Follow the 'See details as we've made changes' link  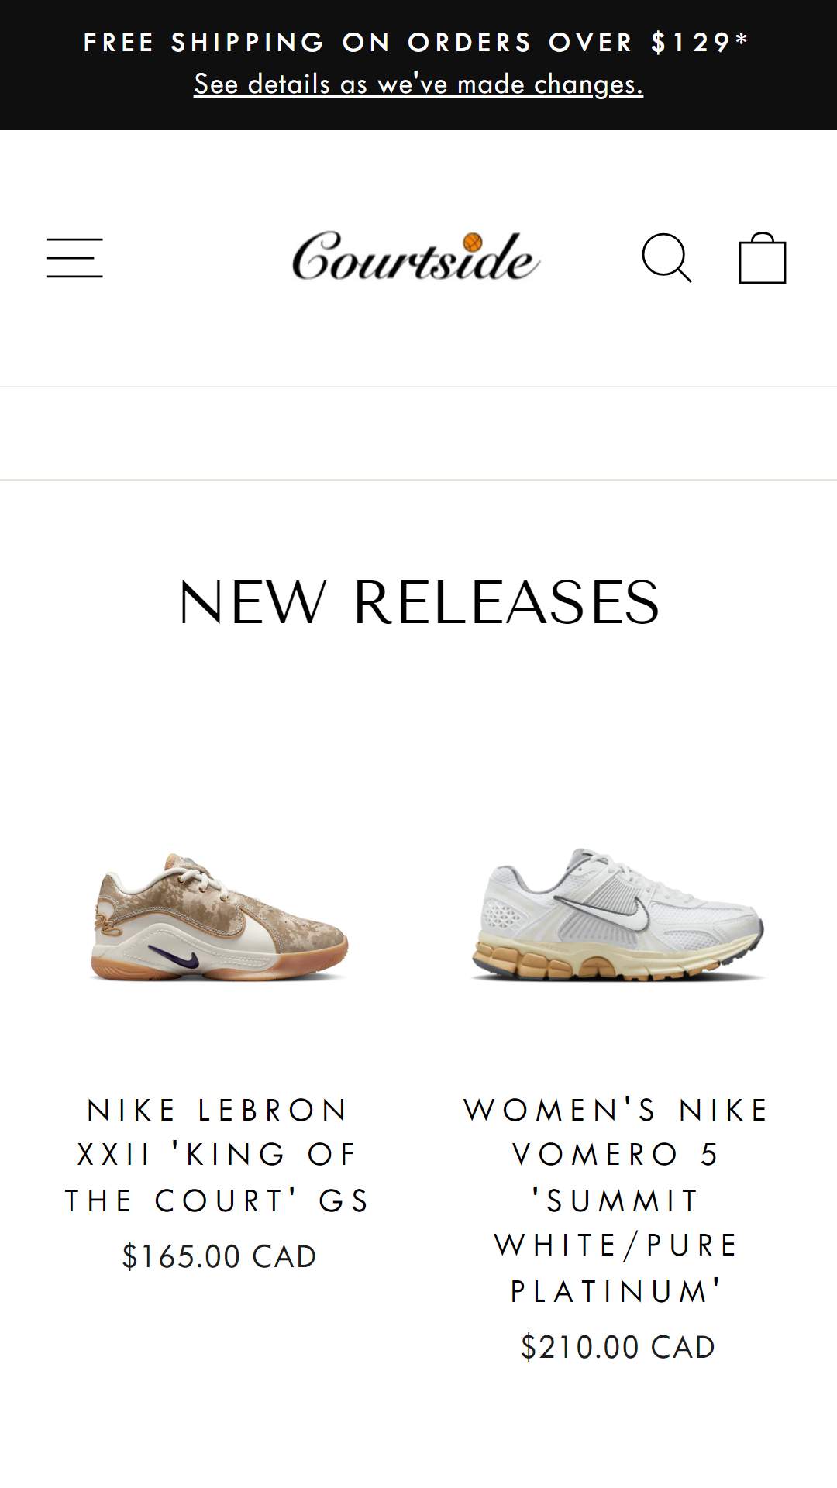418,84
